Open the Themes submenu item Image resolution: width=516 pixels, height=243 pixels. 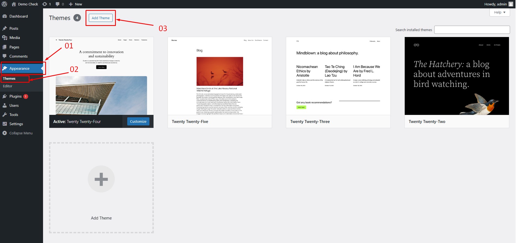[x=9, y=79]
